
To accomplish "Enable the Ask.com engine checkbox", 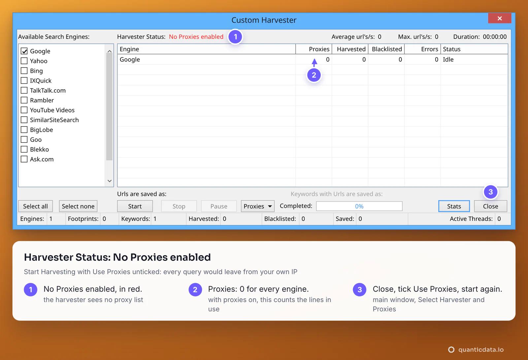I will click(24, 159).
